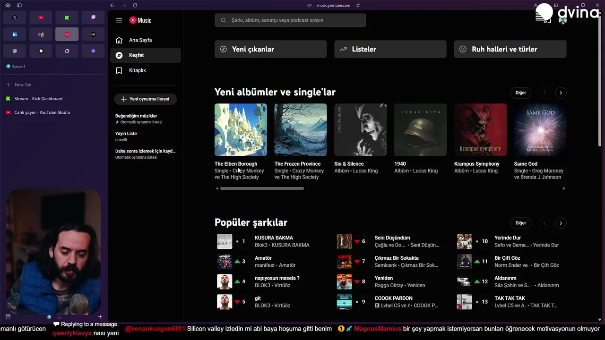
Task: Click the COOOK PARDON song title
Action: pyautogui.click(x=394, y=298)
